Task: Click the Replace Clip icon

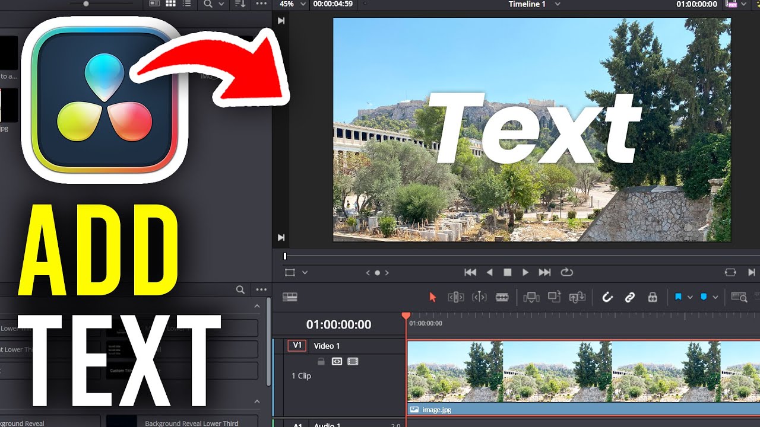Action: 578,297
